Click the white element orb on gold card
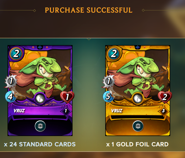Viewport: 185px width, 158px height. click(138, 98)
